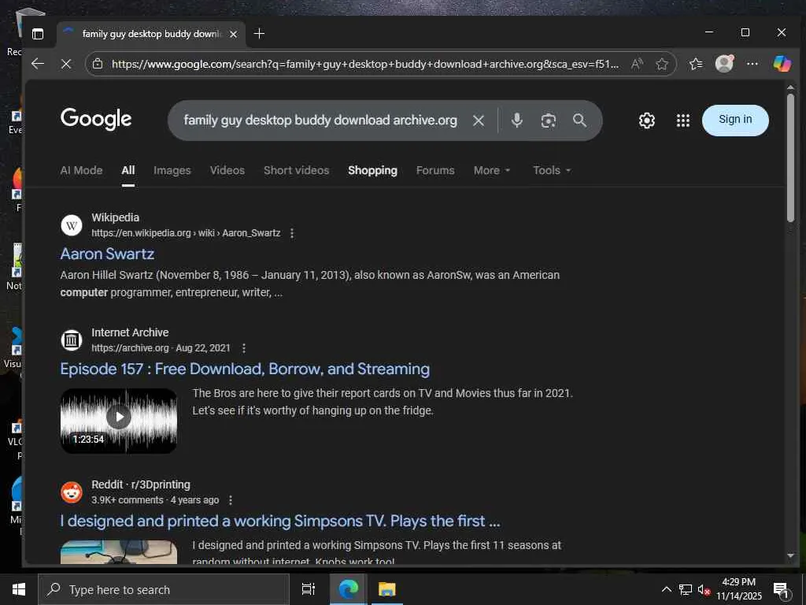
Task: Open Internet Archive result options menu
Action: [244, 348]
